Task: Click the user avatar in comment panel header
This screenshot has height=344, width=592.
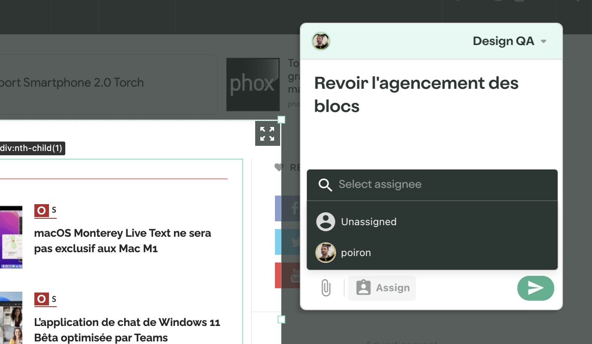Action: 320,41
